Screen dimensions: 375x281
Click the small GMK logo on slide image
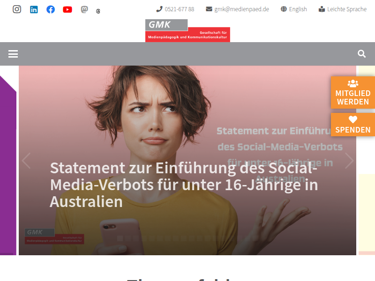click(x=54, y=236)
